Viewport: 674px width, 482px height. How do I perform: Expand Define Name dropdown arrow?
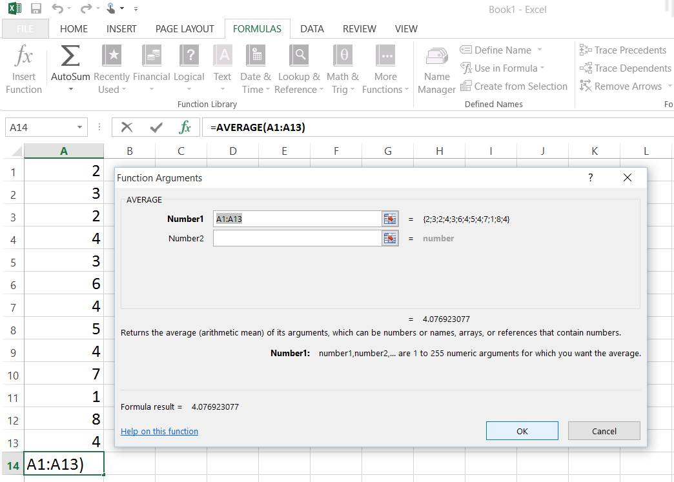[x=540, y=50]
